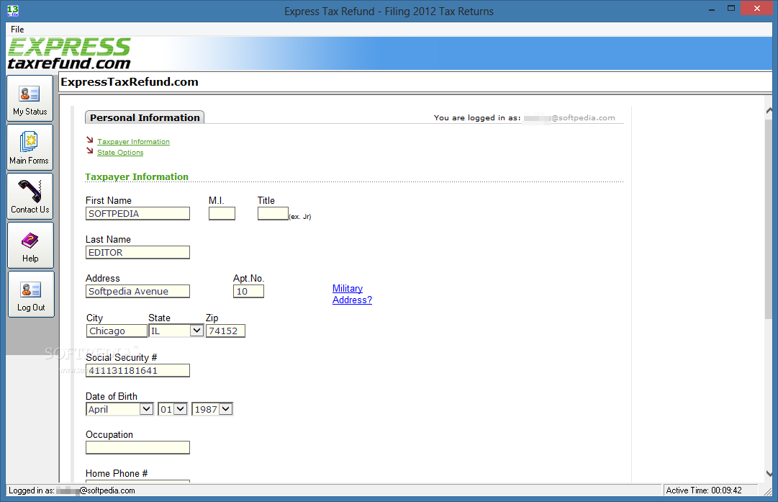The image size is (778, 502).
Task: Click the scrollbar up arrow
Action: click(x=769, y=110)
